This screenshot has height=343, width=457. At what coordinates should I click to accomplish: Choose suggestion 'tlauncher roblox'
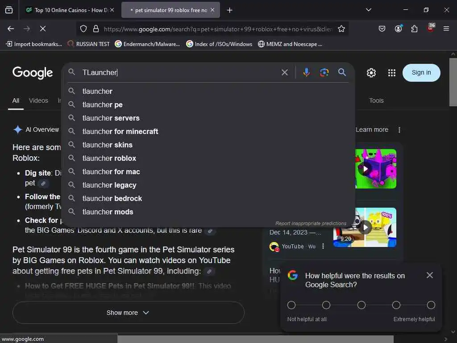point(208,159)
